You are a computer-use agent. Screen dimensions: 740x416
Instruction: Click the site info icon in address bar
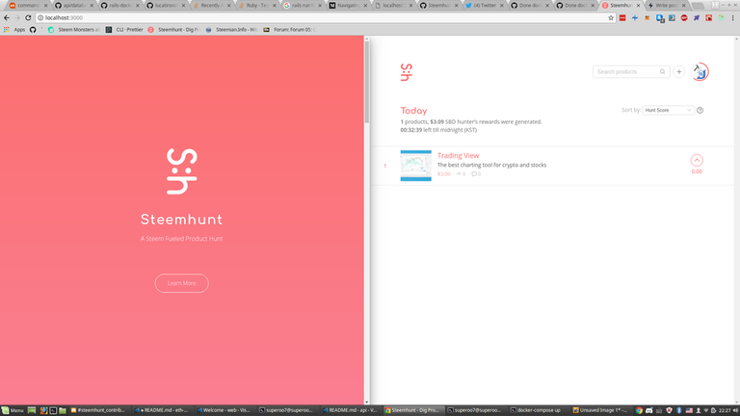pos(40,18)
